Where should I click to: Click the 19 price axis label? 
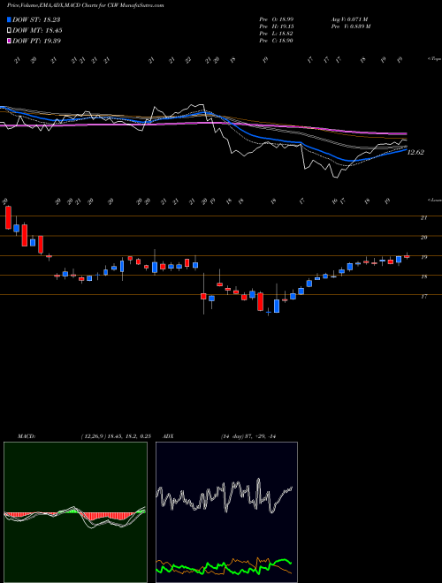click(x=423, y=257)
